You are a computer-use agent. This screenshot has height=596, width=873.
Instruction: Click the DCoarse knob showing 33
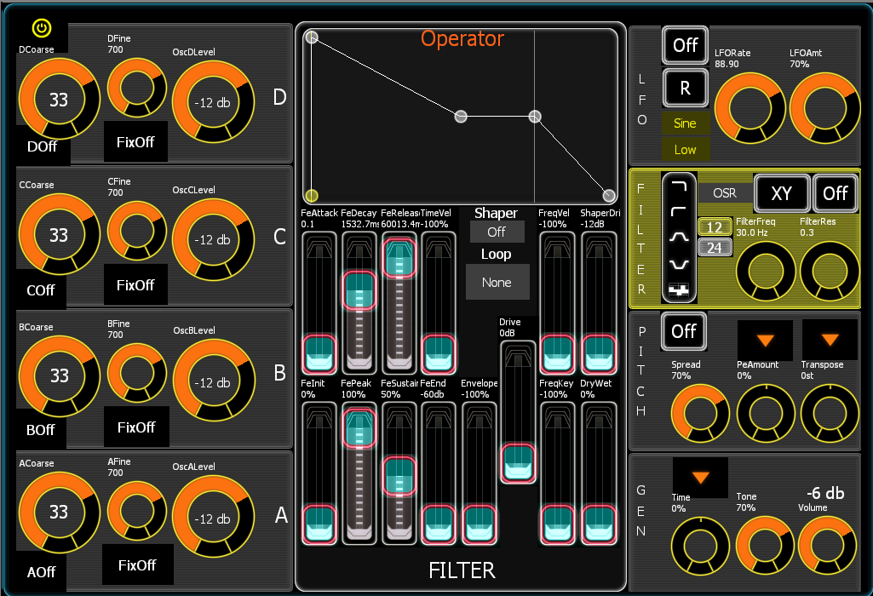click(x=59, y=100)
